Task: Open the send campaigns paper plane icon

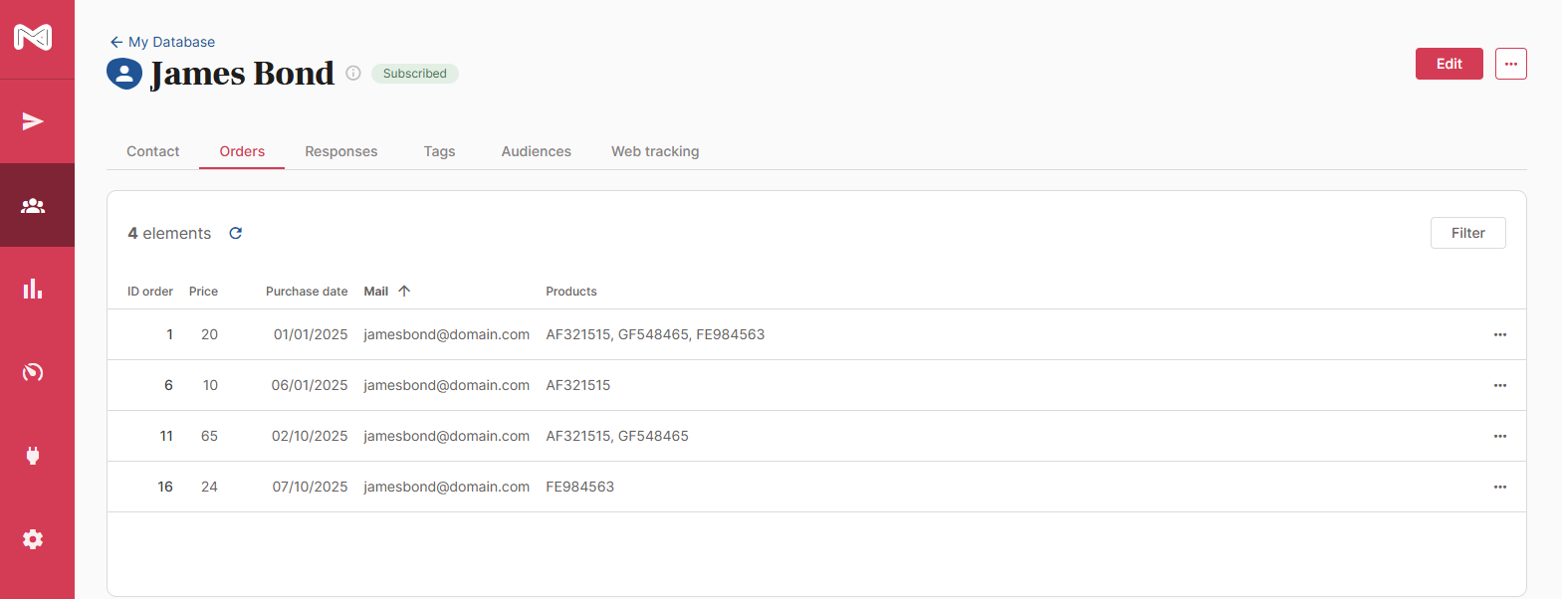Action: coord(33,121)
